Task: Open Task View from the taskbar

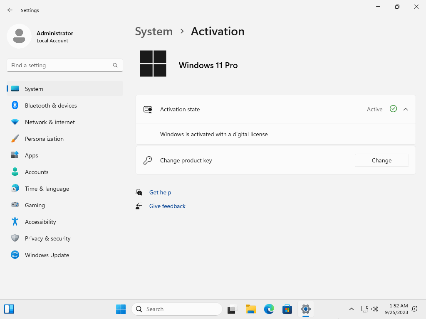Action: pos(232,309)
